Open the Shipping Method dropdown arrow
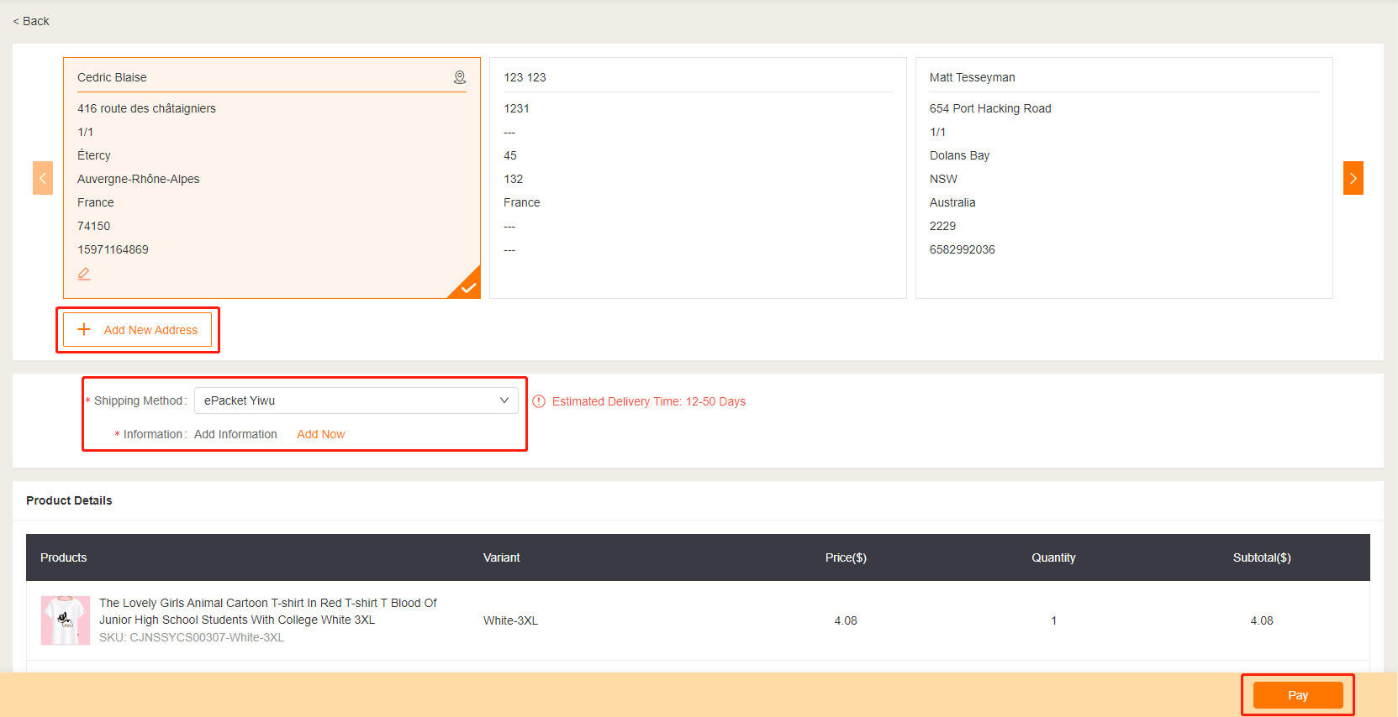Viewport: 1398px width, 717px height. (x=504, y=400)
